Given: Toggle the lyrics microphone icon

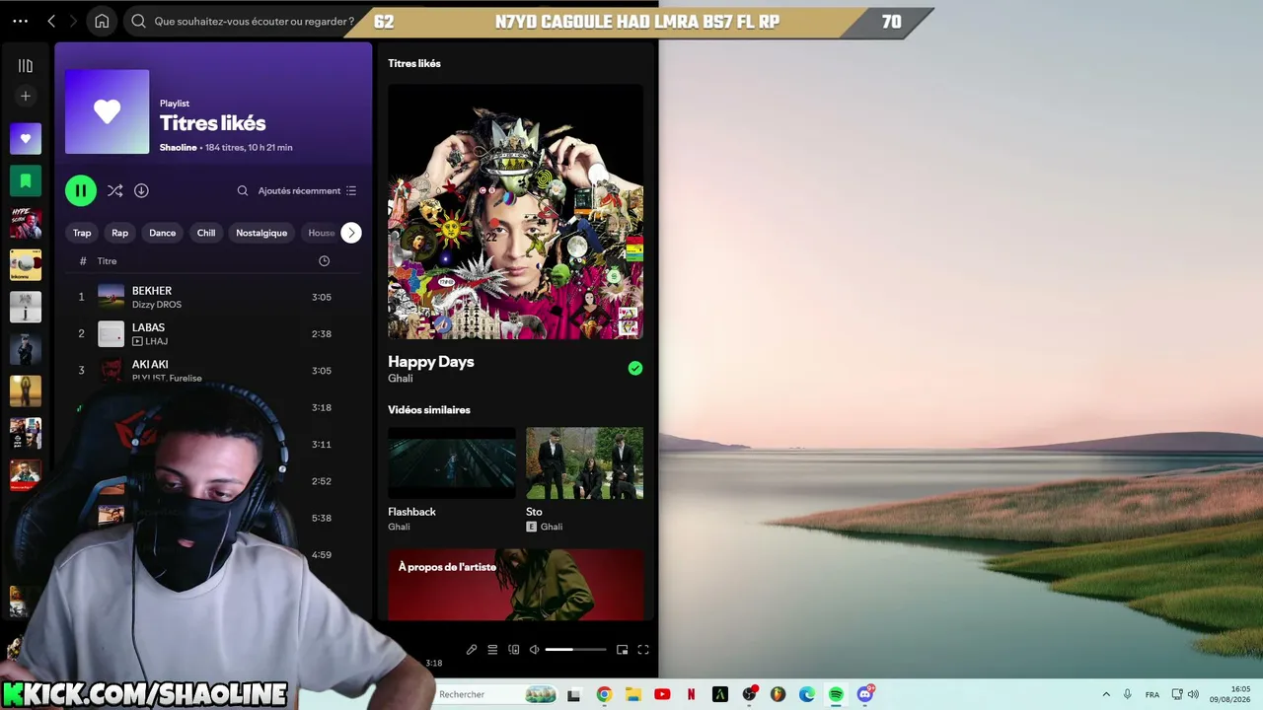Looking at the screenshot, I should point(472,650).
